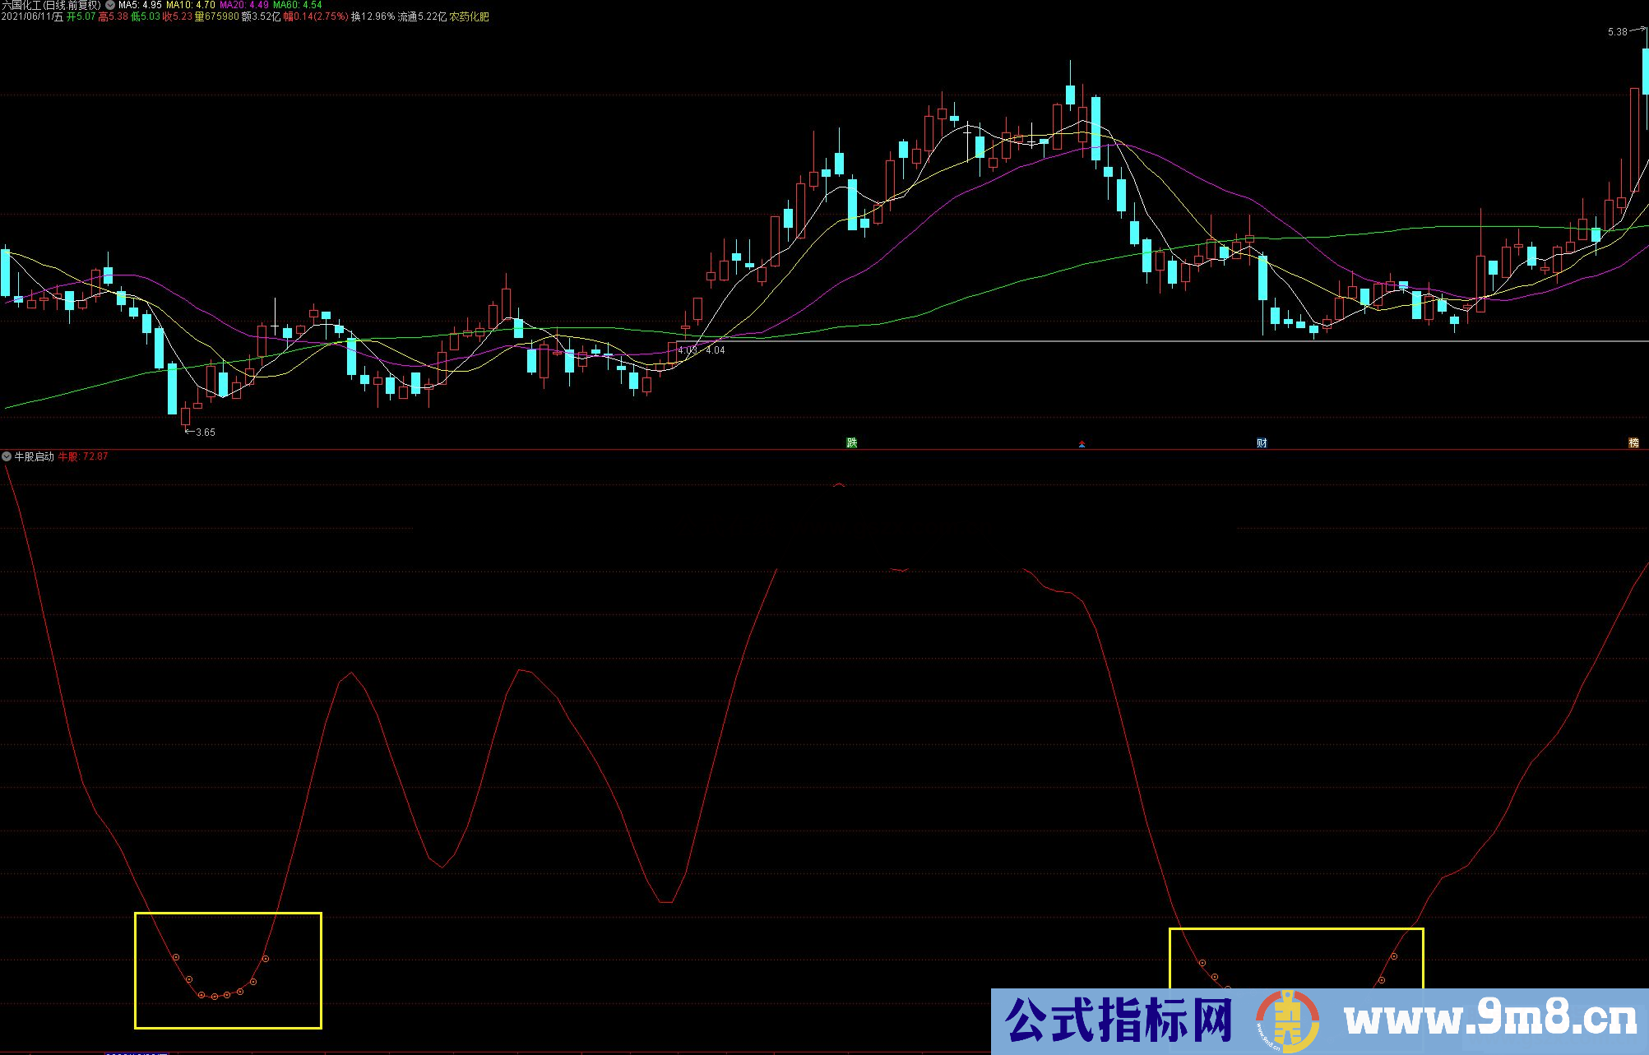1649x1055 pixels.
Task: Click the 牛股启动 indicator name tab
Action: (34, 456)
